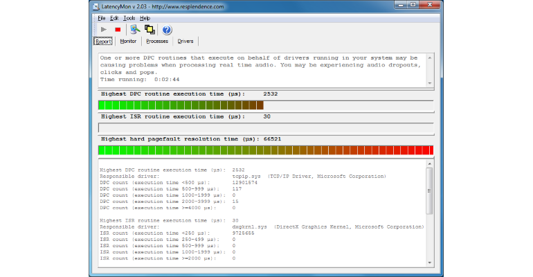Click the report details scrollbar thumb
Viewport: 533px width, 277px height.
[430, 190]
